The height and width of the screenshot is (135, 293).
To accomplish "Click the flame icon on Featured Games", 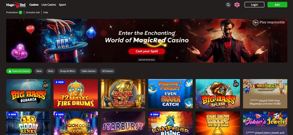I will [10, 71].
